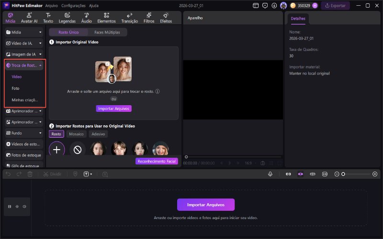Expand the Fundo section
The width and height of the screenshot is (383, 239).
click(x=41, y=132)
